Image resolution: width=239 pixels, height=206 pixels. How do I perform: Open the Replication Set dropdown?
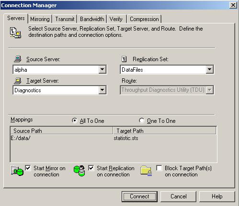pos(209,69)
